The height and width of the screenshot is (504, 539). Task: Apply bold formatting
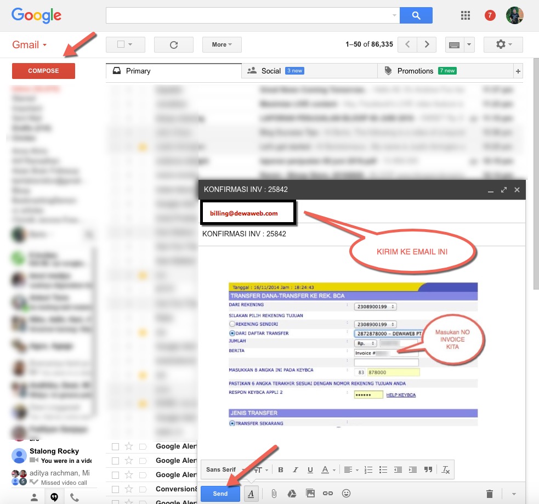pyautogui.click(x=281, y=469)
